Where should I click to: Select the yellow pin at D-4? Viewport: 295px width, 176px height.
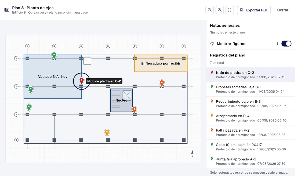(107, 133)
